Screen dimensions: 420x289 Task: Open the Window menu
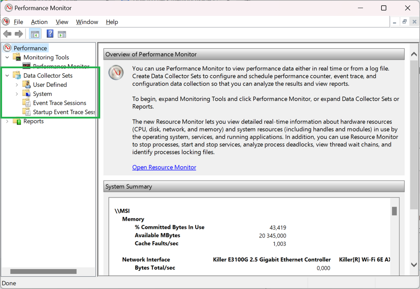coord(87,22)
